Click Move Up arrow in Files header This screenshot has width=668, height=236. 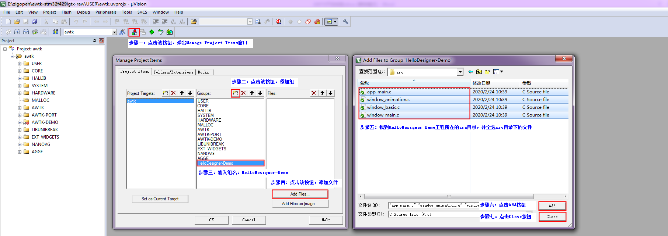tap(322, 93)
